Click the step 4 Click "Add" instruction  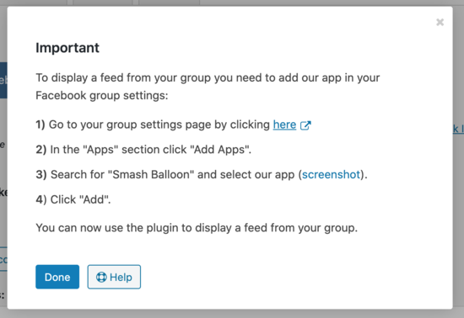(x=73, y=199)
